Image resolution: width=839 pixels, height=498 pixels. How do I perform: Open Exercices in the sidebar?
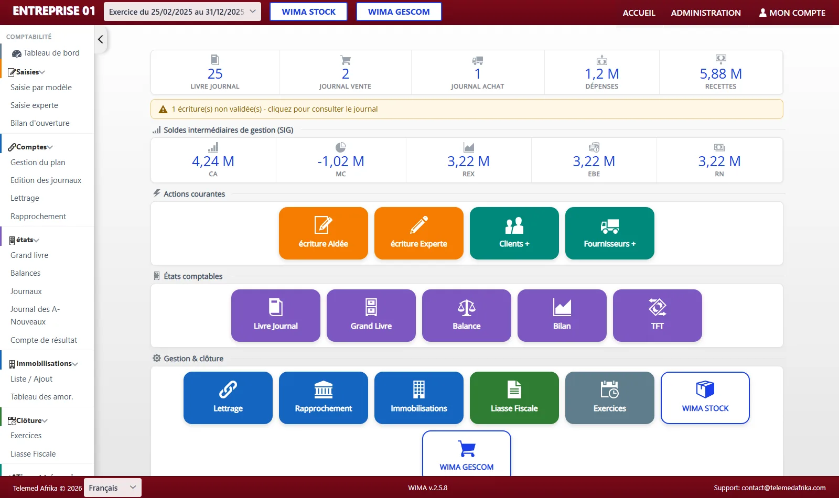(26, 436)
